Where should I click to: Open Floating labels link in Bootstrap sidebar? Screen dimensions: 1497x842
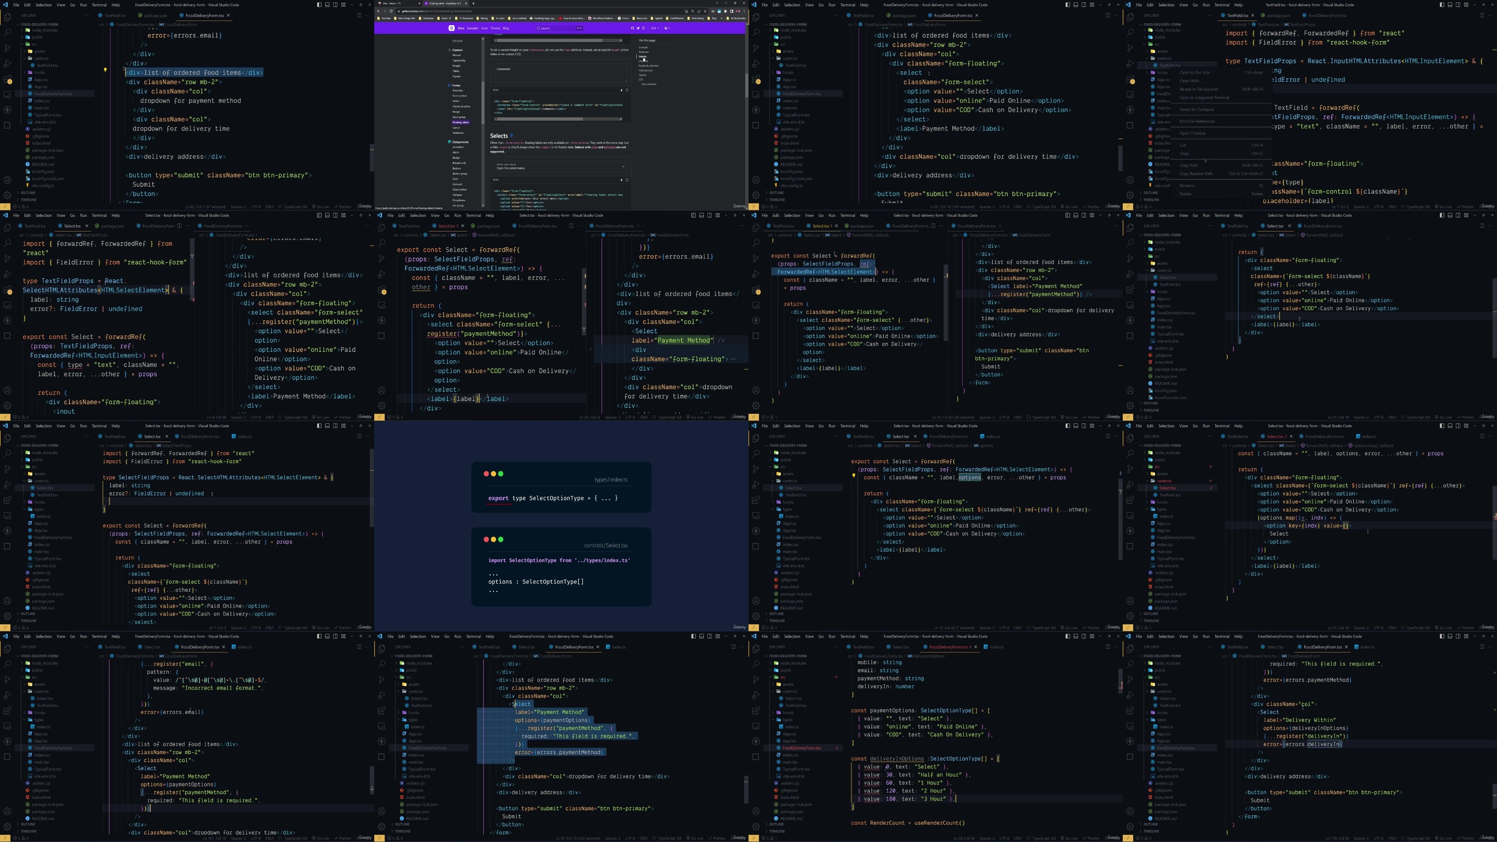[461, 122]
